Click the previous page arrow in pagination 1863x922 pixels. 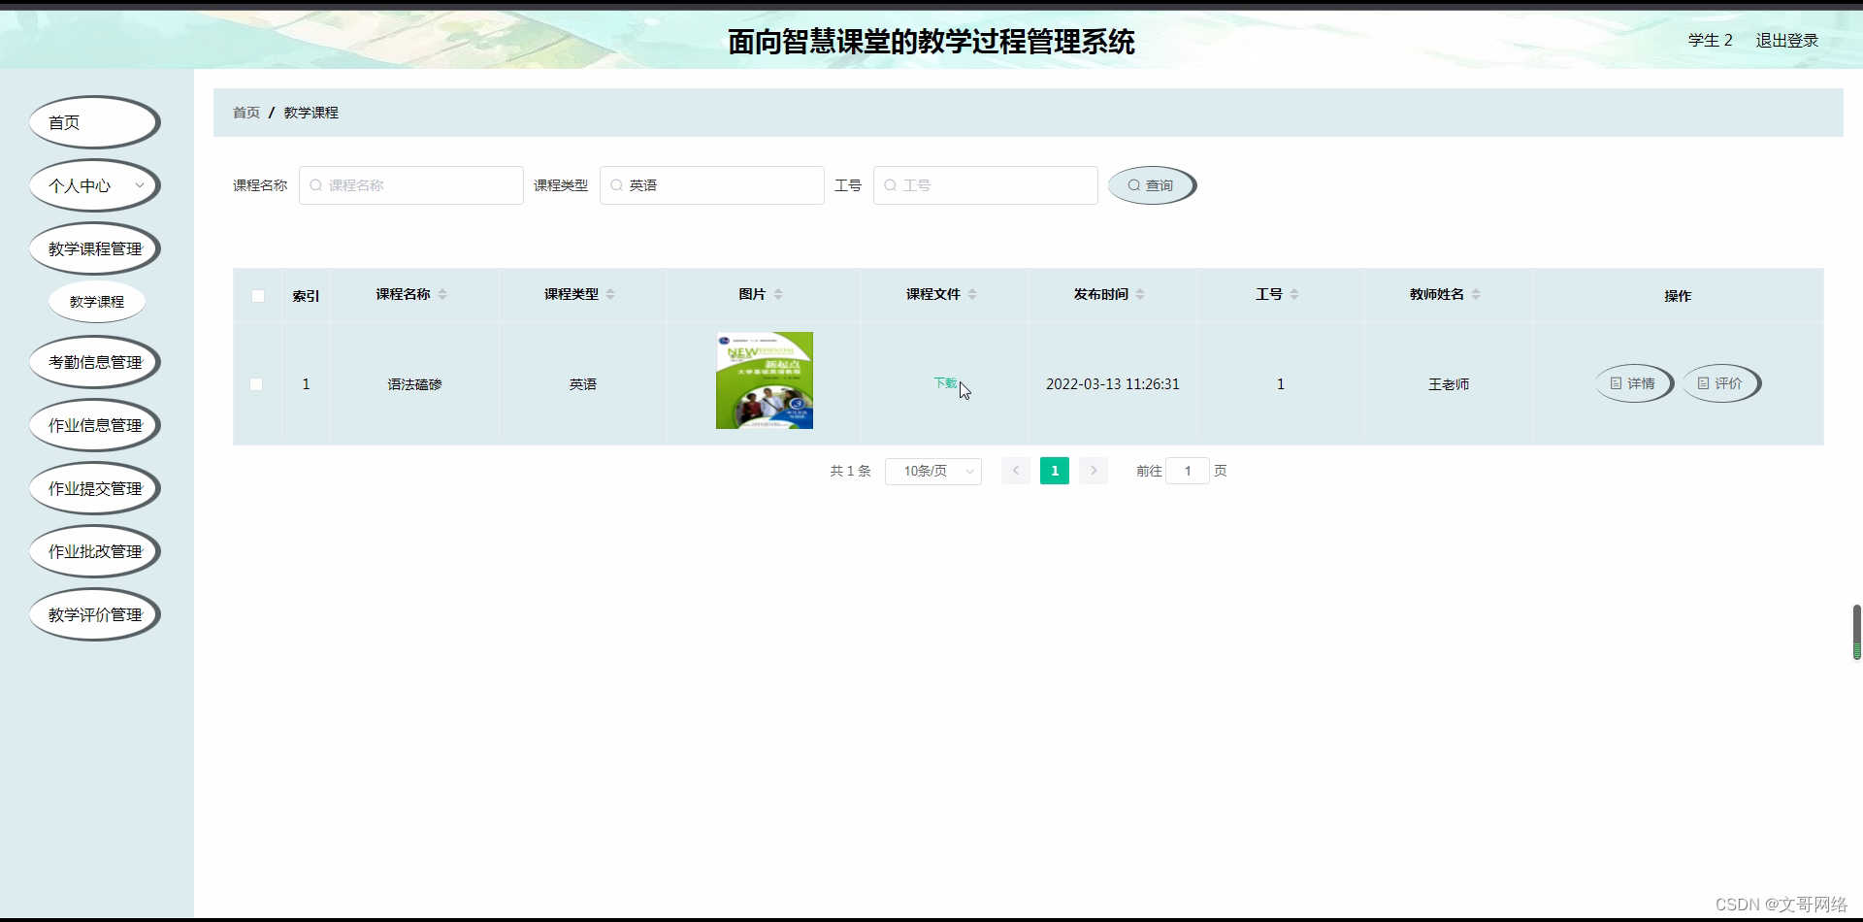[x=1015, y=471]
